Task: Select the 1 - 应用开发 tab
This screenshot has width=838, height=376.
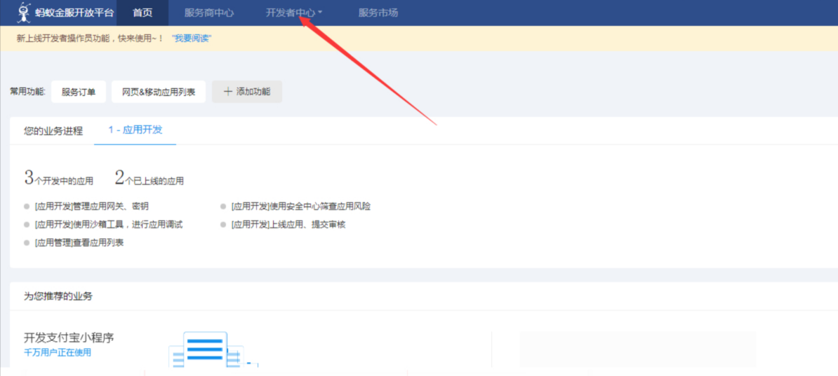Action: click(x=135, y=130)
